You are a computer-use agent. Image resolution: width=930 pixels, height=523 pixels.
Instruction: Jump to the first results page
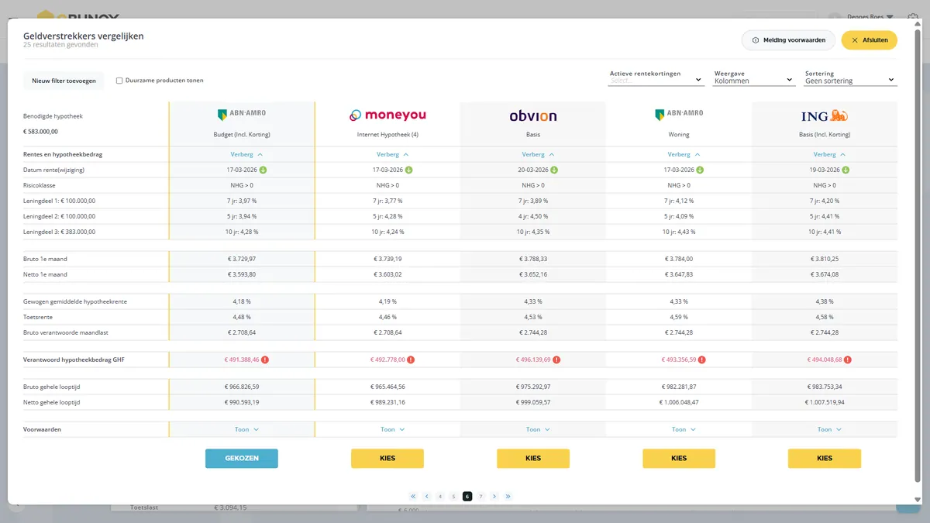[x=413, y=497]
